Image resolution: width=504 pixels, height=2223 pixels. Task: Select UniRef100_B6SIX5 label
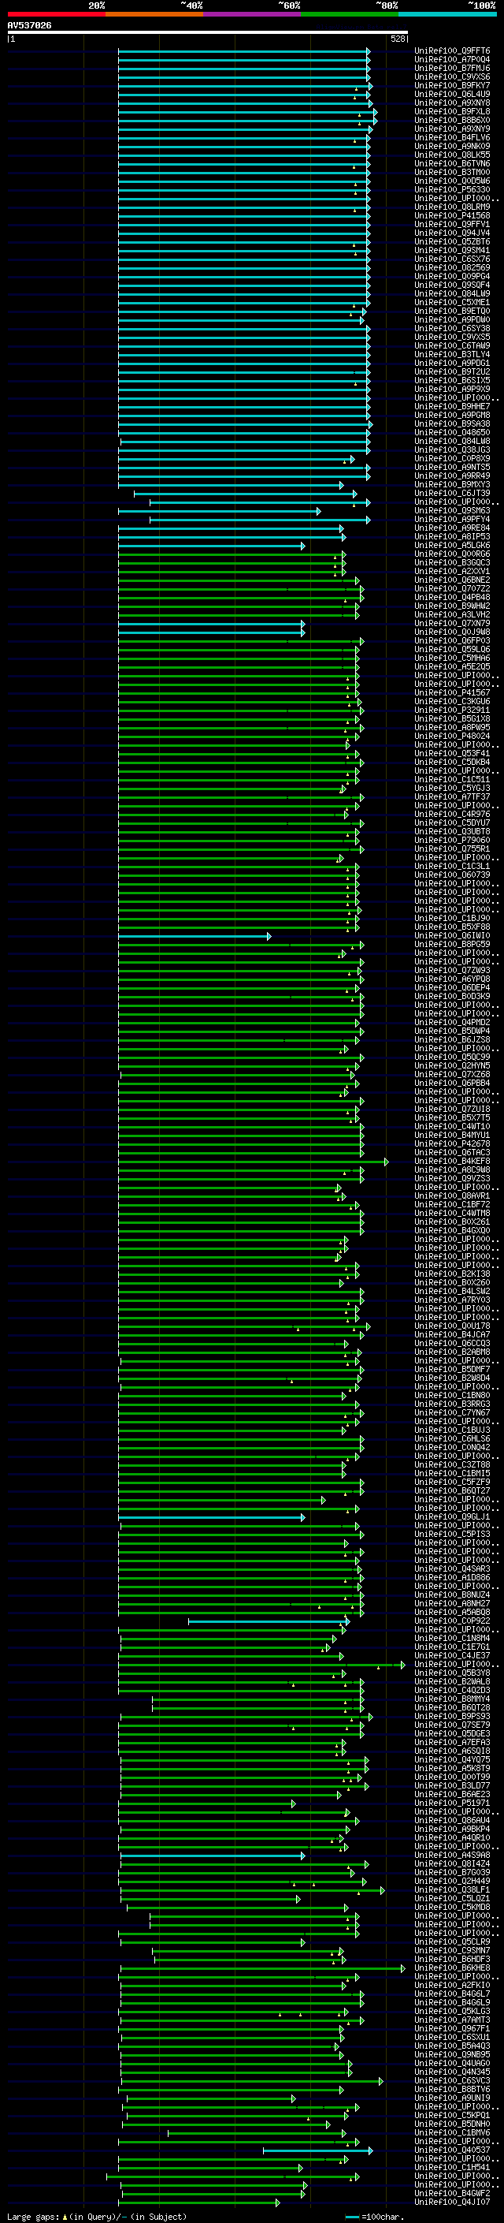[452, 381]
